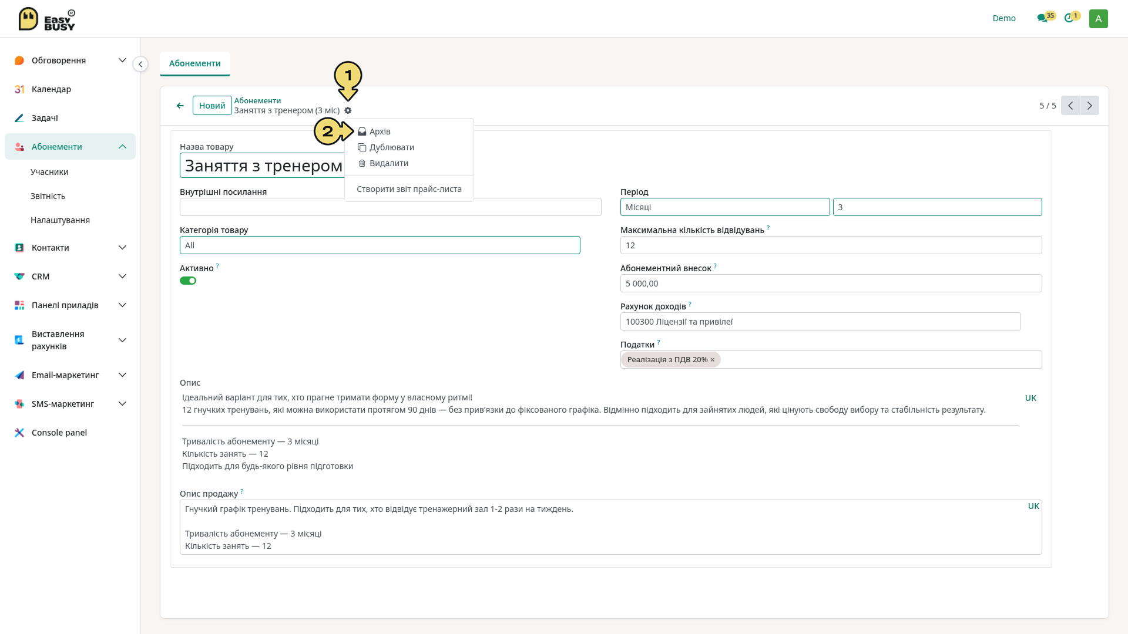
Task: Select Архів from the actions menu
Action: coord(380,131)
